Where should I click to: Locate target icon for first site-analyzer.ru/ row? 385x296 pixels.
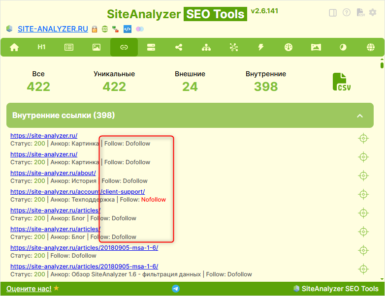coord(363,138)
